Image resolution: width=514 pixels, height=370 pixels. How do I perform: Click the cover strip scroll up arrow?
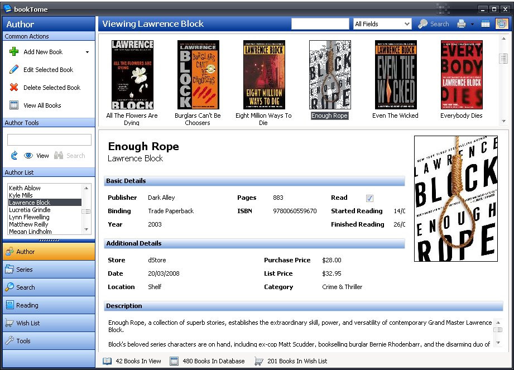[503, 39]
